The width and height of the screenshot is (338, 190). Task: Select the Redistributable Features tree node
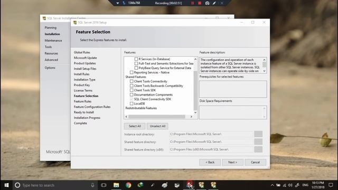pyautogui.click(x=141, y=108)
